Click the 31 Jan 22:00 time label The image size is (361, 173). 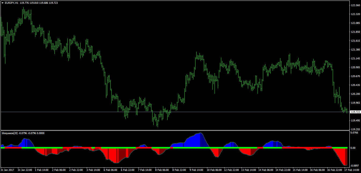pyautogui.click(x=25, y=170)
